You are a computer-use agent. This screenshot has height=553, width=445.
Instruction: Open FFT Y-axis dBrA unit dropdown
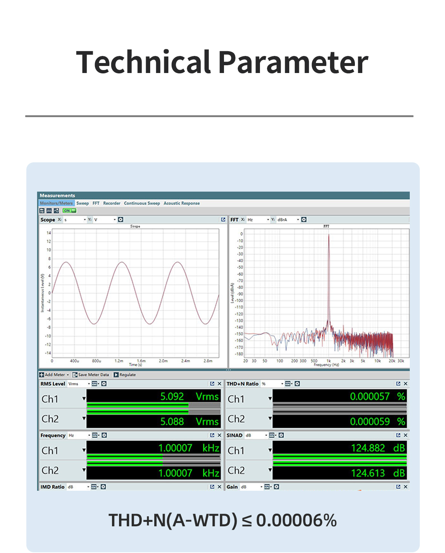point(297,220)
